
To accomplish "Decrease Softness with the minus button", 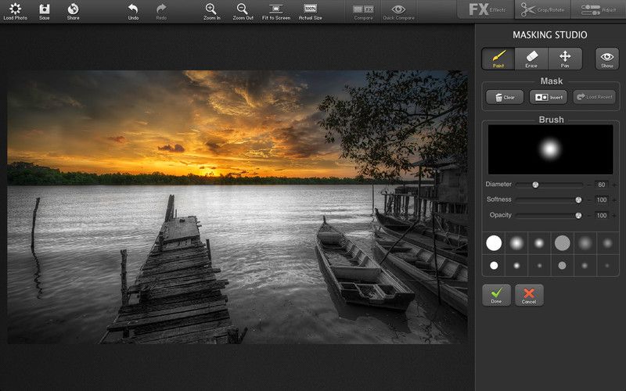I will coord(589,200).
